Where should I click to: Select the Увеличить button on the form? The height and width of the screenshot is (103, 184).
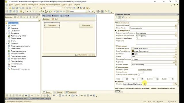(52, 25)
